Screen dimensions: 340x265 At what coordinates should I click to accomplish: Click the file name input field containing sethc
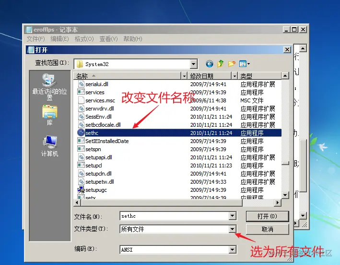175,216
